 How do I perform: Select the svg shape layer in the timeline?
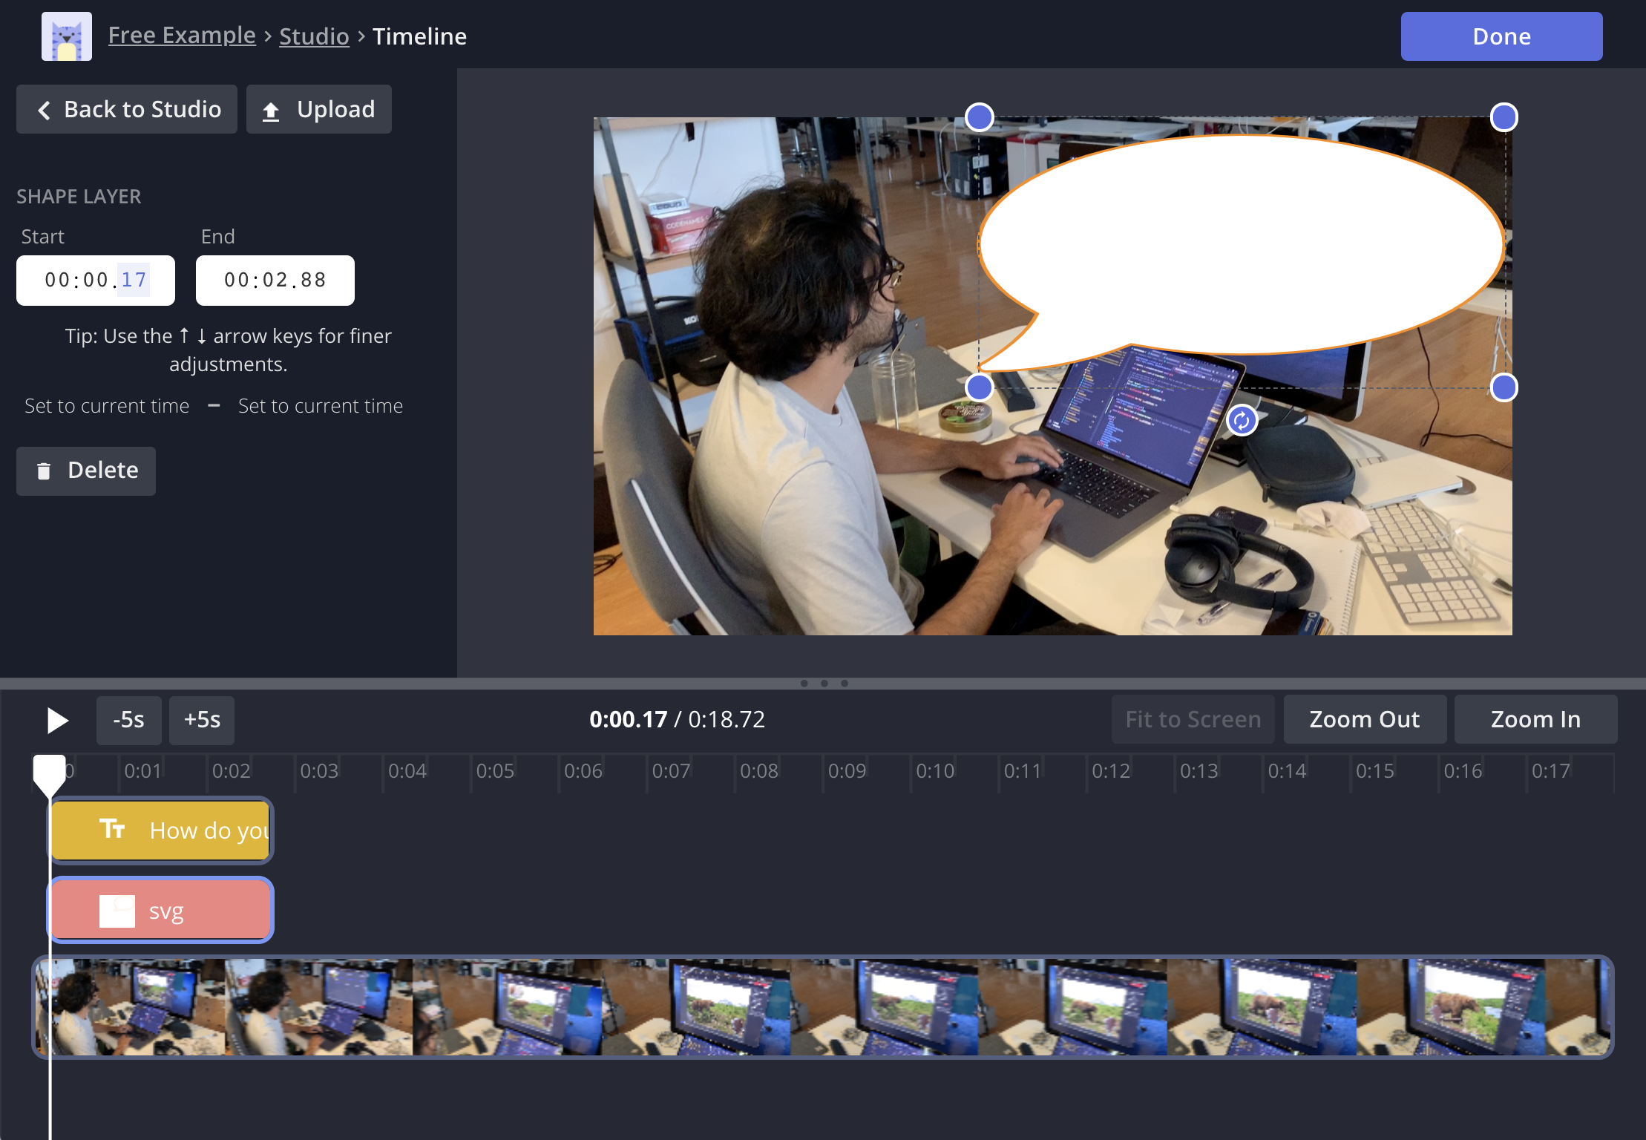tap(160, 909)
